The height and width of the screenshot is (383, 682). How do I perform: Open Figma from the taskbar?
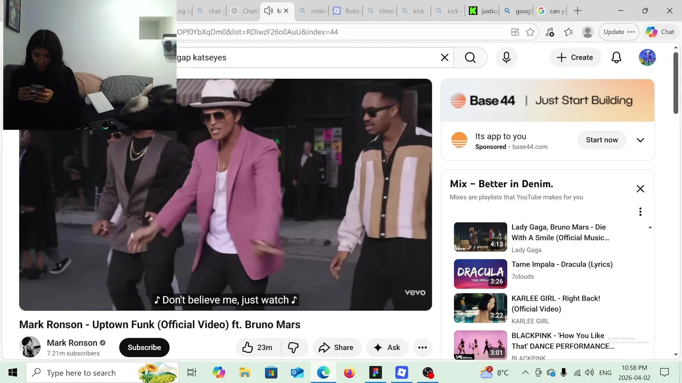point(376,372)
